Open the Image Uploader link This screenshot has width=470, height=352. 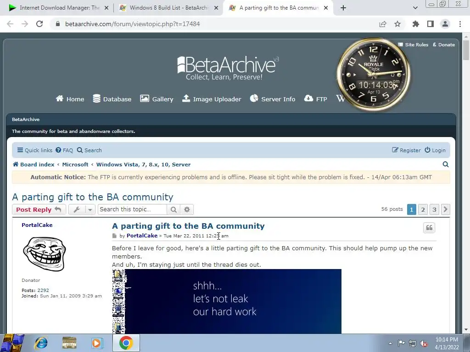(x=212, y=99)
